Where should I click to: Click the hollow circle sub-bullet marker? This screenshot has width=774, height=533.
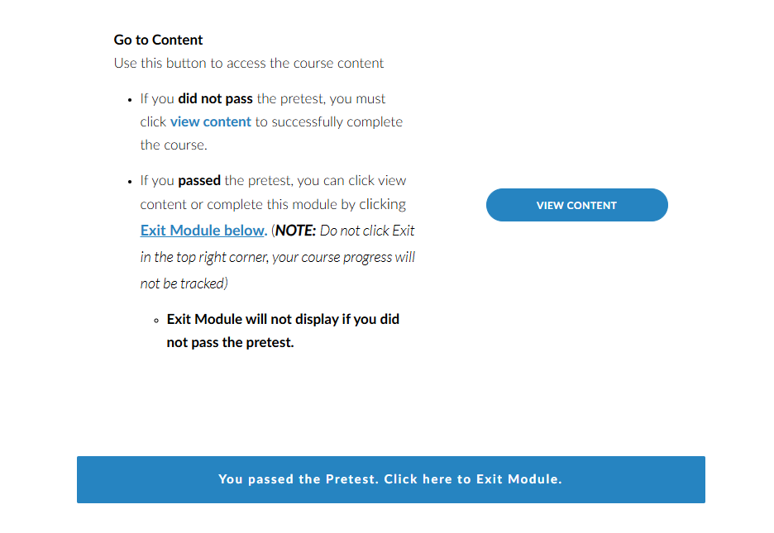pyautogui.click(x=156, y=321)
